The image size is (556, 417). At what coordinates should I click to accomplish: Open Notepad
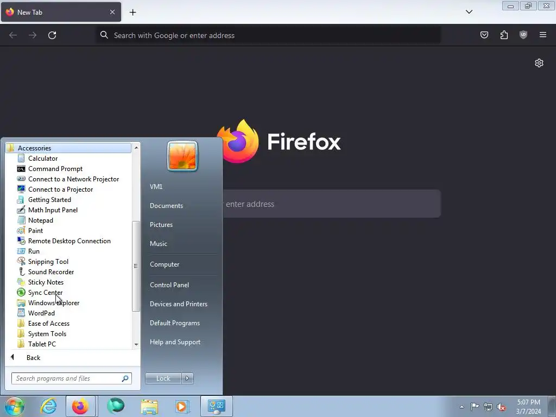(x=35, y=220)
